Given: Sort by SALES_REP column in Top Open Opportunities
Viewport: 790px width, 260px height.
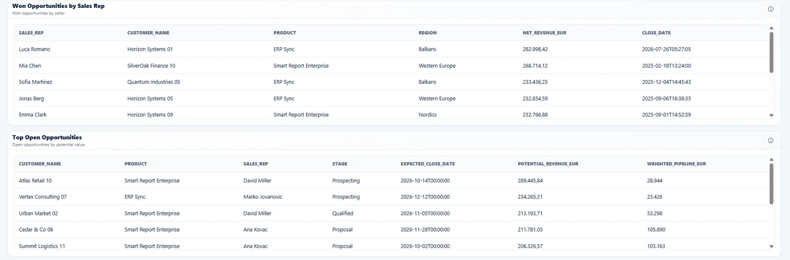Looking at the screenshot, I should [256, 164].
